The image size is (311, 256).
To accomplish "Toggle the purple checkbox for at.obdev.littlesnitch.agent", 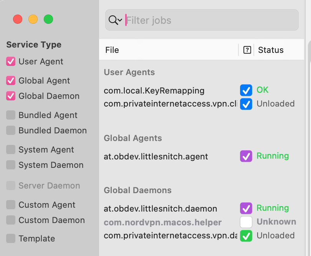I will (246, 156).
